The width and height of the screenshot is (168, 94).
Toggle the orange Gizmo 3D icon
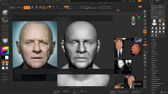(x=44, y=8)
